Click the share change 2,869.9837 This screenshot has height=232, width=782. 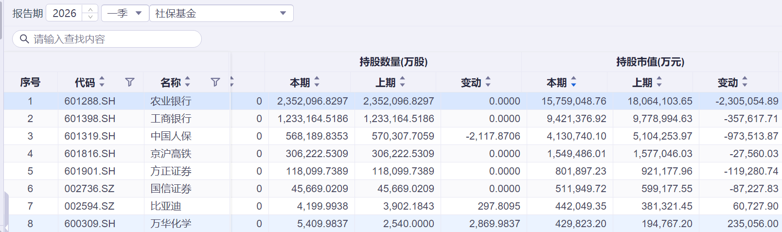pyautogui.click(x=495, y=224)
